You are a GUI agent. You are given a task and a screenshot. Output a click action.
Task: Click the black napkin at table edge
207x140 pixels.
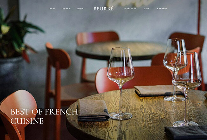186,133
